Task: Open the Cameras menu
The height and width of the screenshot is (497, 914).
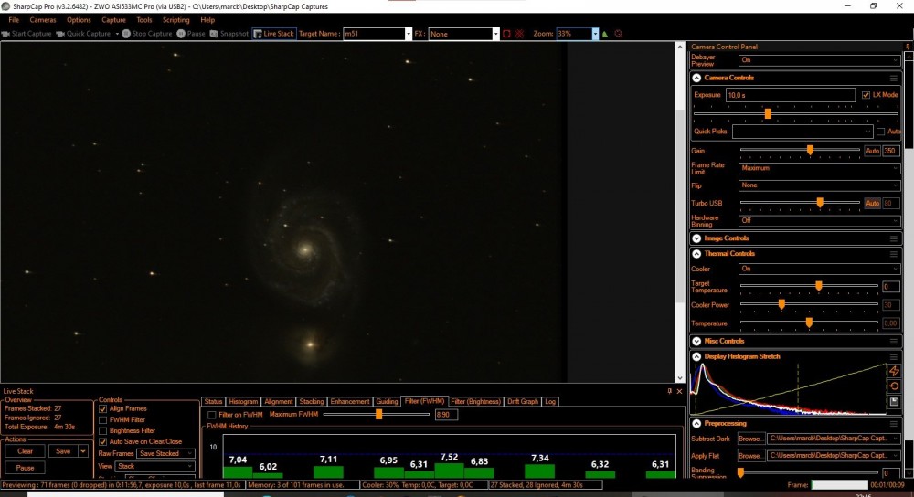Action: tap(43, 20)
